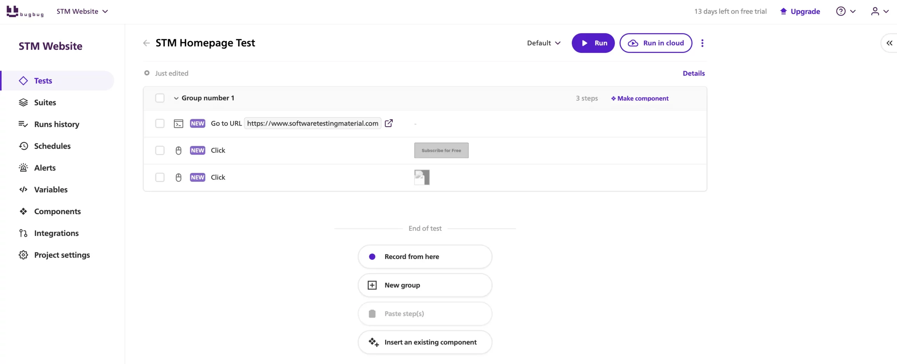Click the mouse icon of the last Click step
Image resolution: width=897 pixels, height=364 pixels.
coord(178,177)
